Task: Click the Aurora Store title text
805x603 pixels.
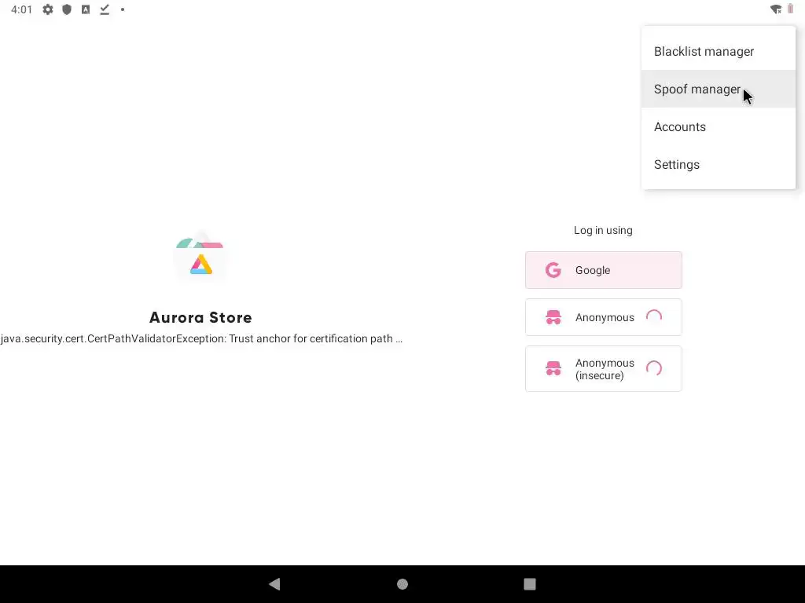Action: [x=200, y=317]
